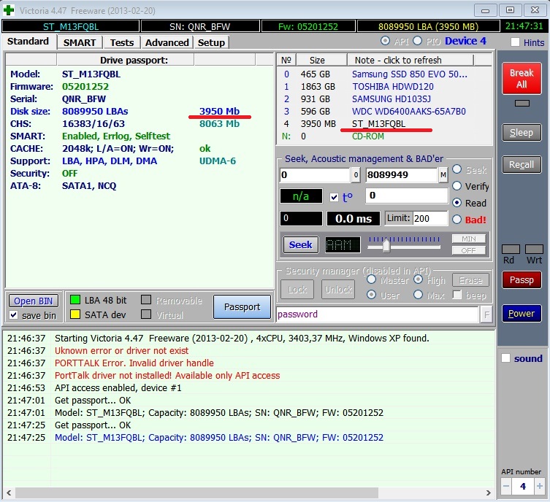Click the 0.0 ms timing display
This screenshot has height=502, width=550.
(354, 219)
